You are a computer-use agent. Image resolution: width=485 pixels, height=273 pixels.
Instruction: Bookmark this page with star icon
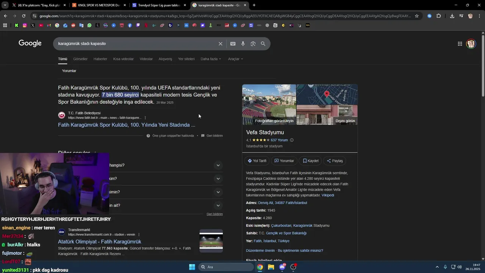pos(417,16)
